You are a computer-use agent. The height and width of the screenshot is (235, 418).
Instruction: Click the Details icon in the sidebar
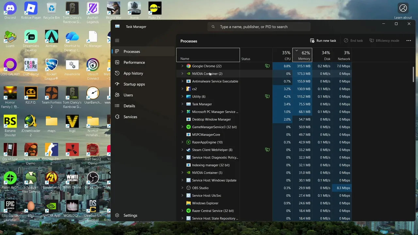click(x=117, y=106)
